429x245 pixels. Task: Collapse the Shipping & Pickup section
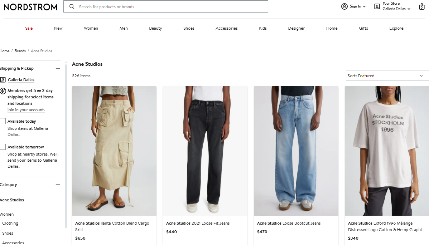tap(58, 68)
